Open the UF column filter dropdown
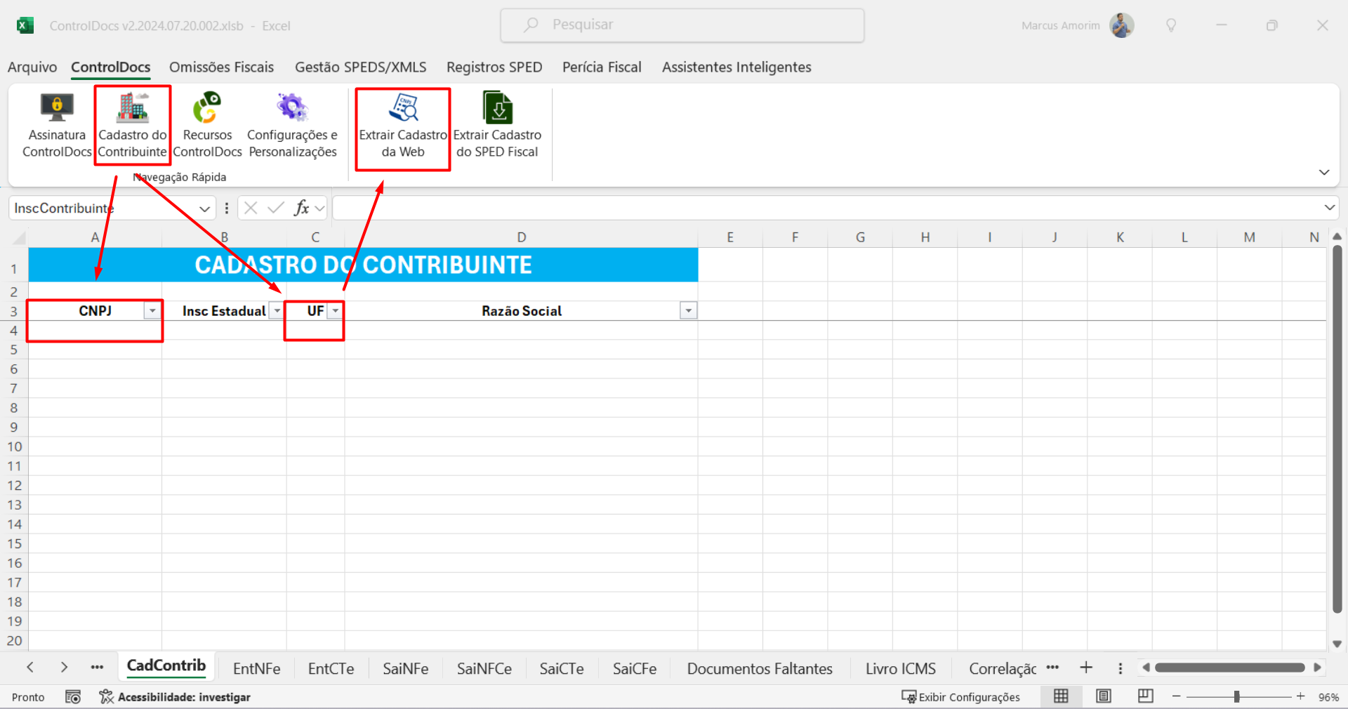 336,311
